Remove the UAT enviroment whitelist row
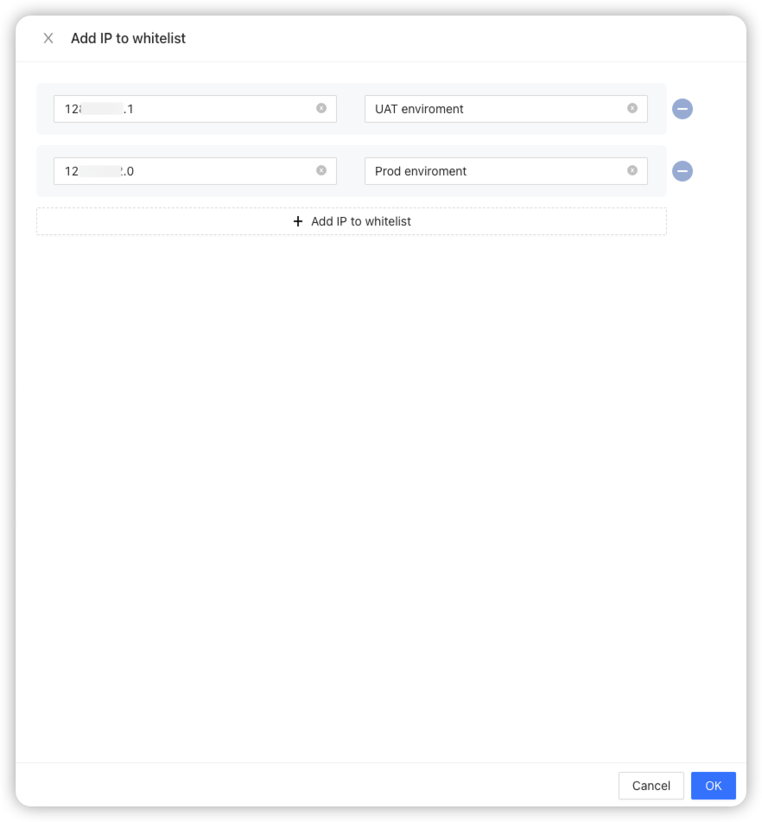Image resolution: width=762 pixels, height=822 pixels. point(683,109)
